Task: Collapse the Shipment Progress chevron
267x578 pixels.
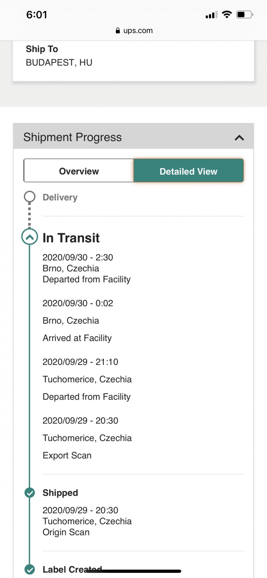Action: coord(239,138)
